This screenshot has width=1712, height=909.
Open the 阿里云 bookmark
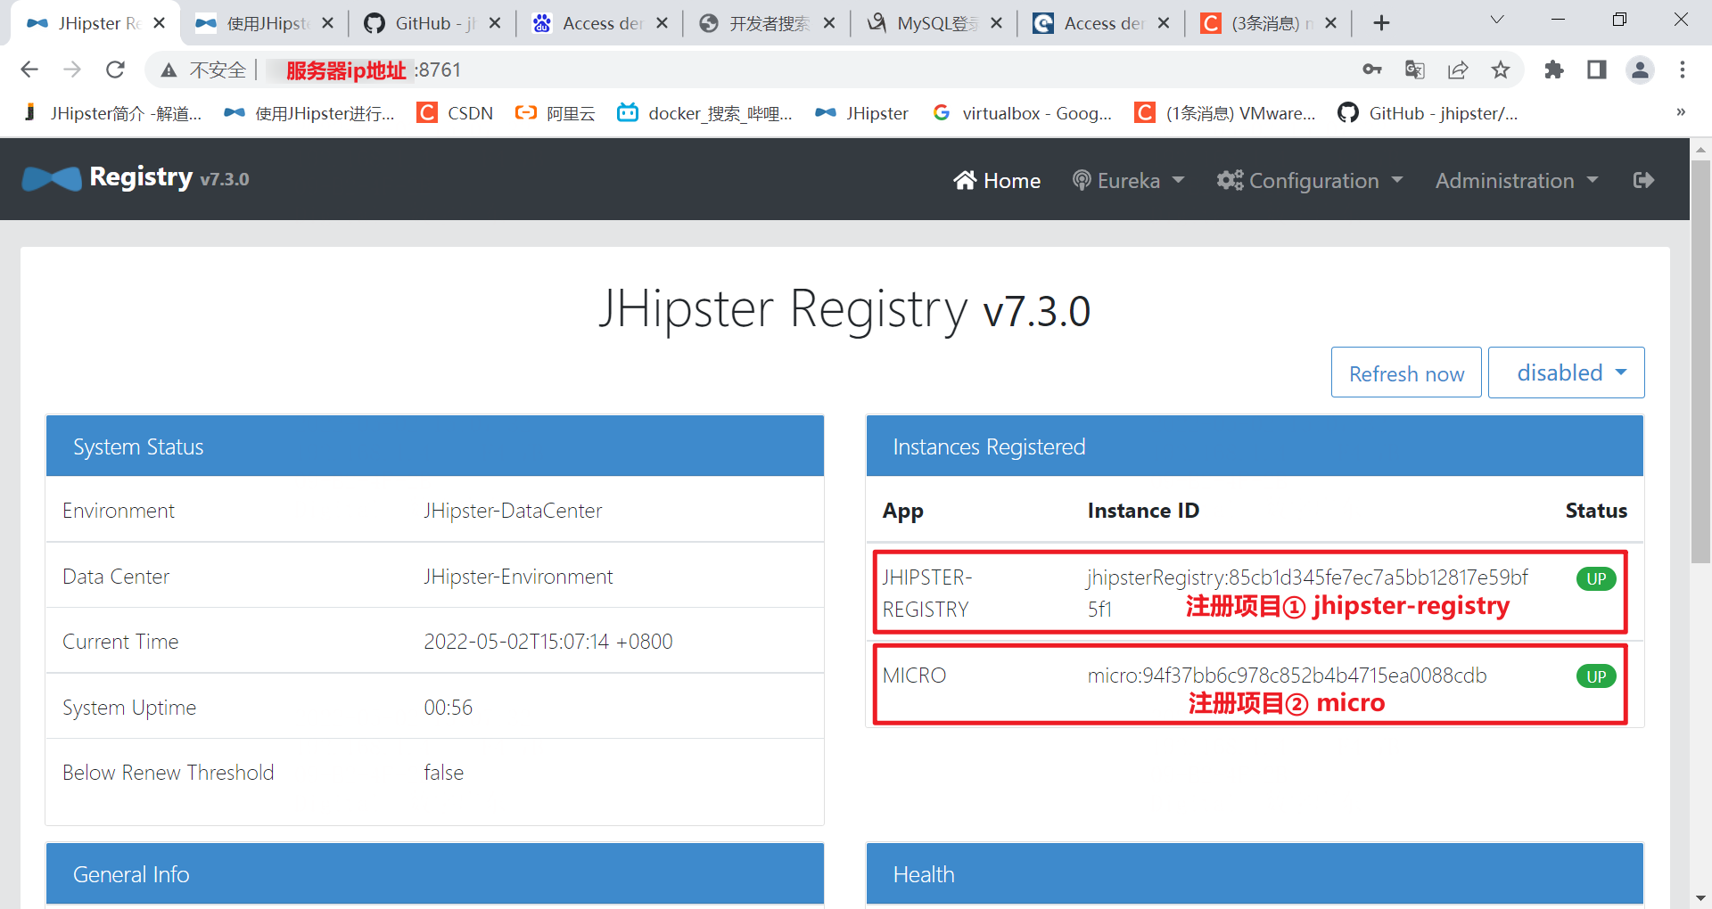pyautogui.click(x=556, y=113)
